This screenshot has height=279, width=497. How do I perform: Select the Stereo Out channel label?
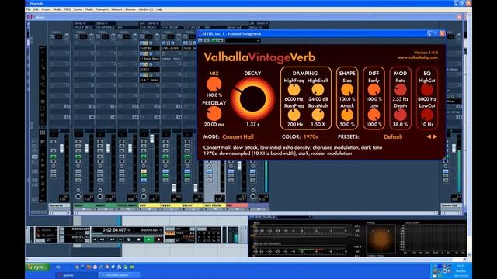point(451,205)
